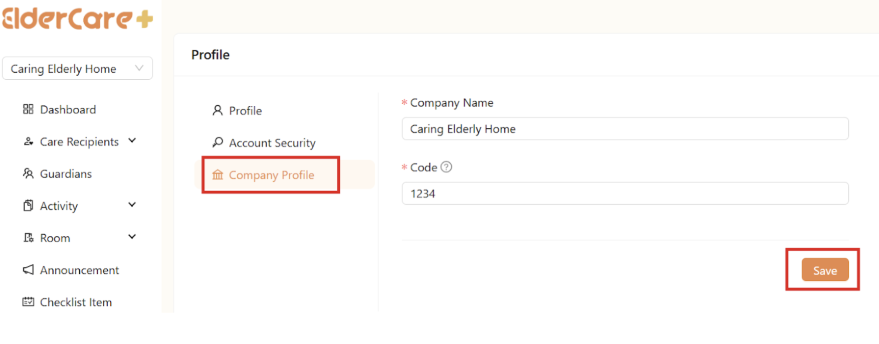879x344 pixels.
Task: Click the Code field showing 1234
Action: tap(624, 193)
